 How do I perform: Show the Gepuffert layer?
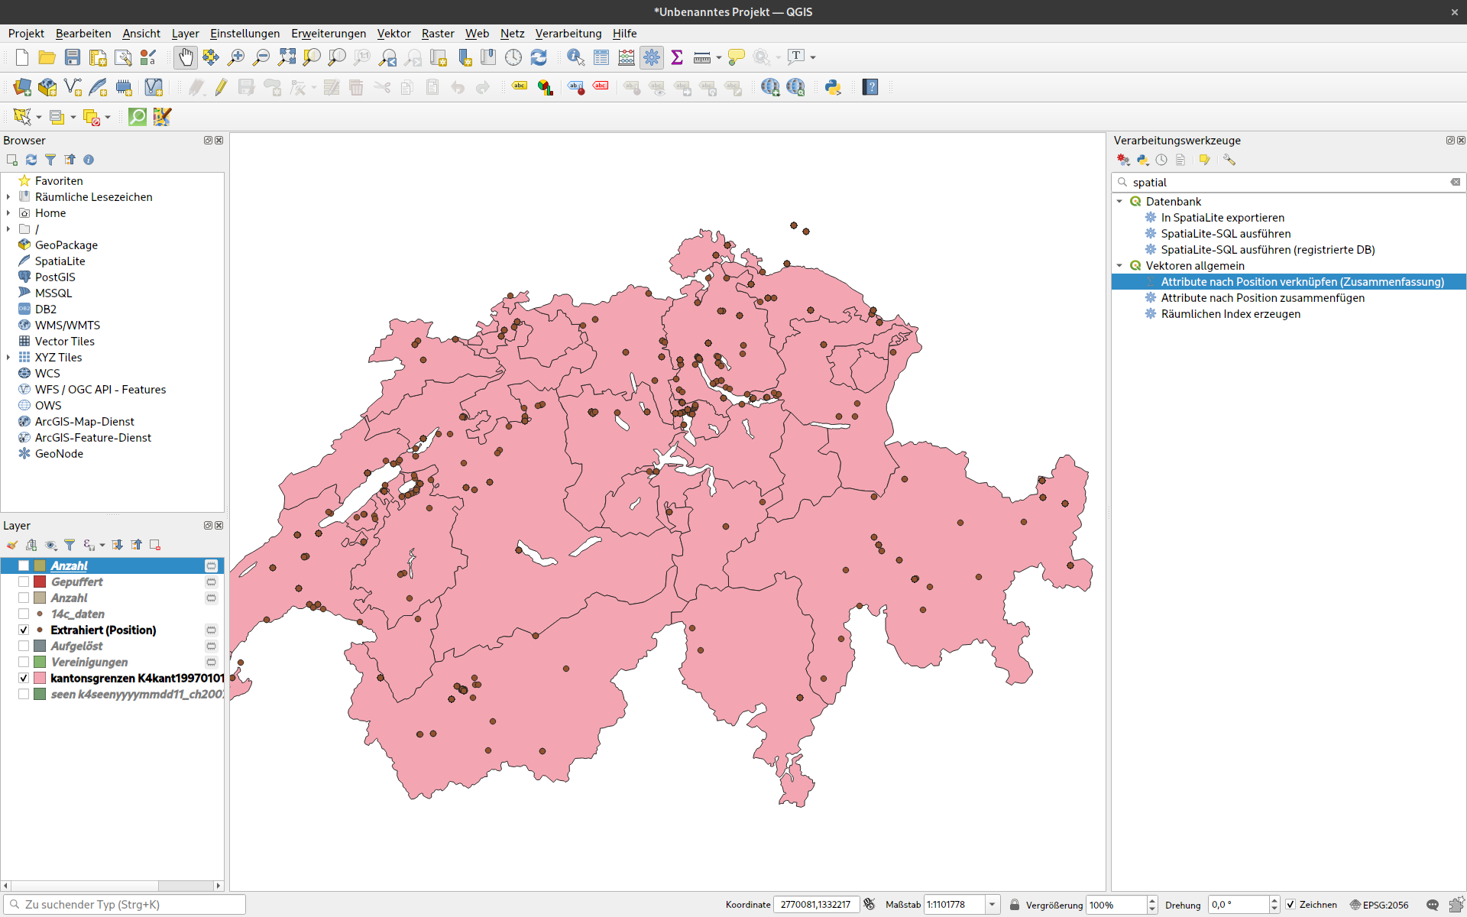24,582
